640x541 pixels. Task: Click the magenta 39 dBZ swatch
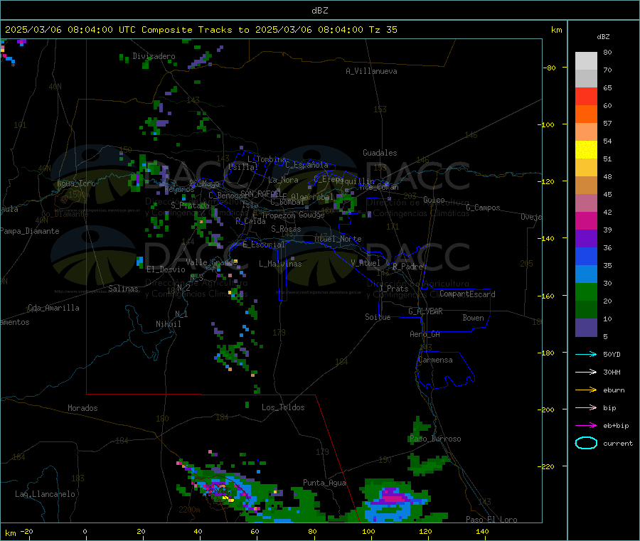pyautogui.click(x=586, y=220)
